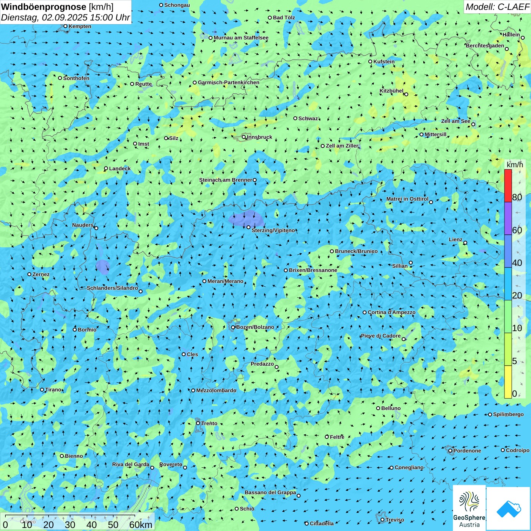Click the Bienno label
This screenshot has height=531, width=531.
tap(74, 456)
